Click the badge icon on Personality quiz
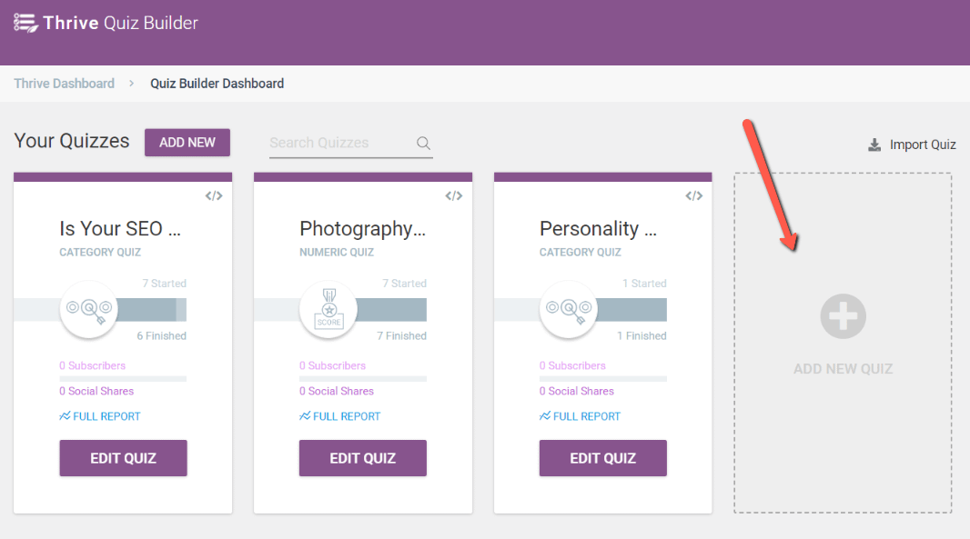The width and height of the screenshot is (970, 539). tap(569, 309)
